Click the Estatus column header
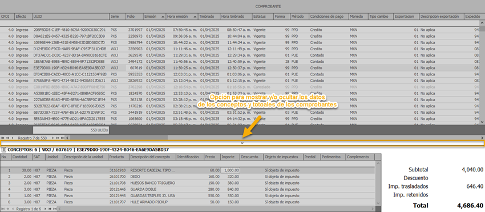Screen dimensions: 485x212 pos(263,17)
